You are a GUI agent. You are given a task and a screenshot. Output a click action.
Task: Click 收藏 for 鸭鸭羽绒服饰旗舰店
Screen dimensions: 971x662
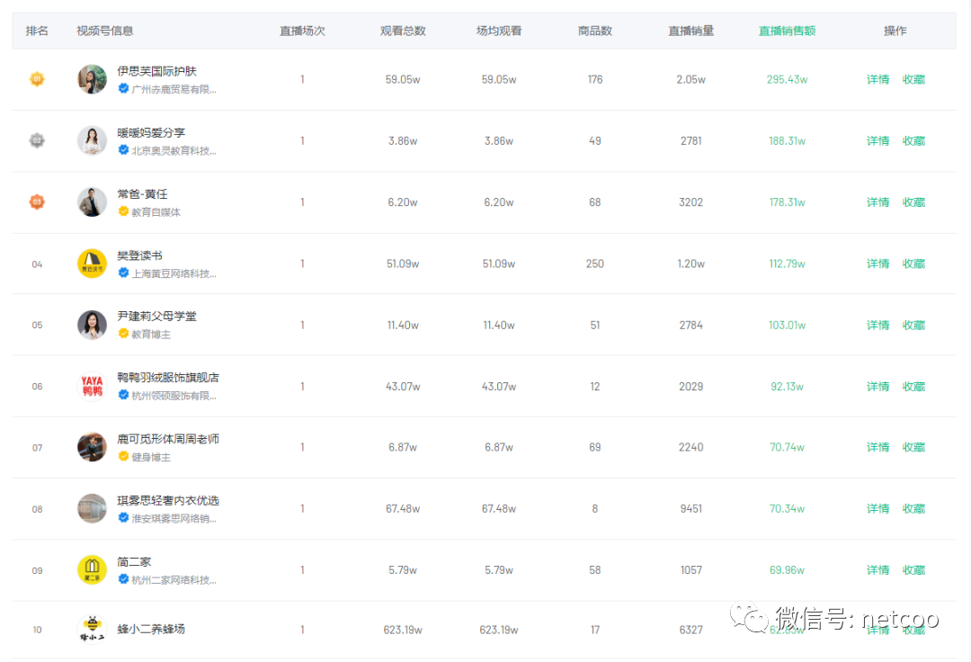pos(913,386)
